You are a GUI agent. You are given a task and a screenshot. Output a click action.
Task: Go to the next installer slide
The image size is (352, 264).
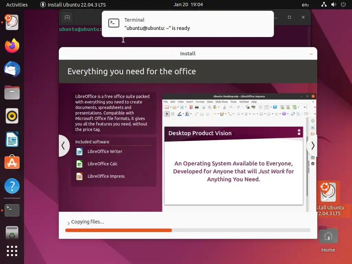pyautogui.click(x=312, y=146)
